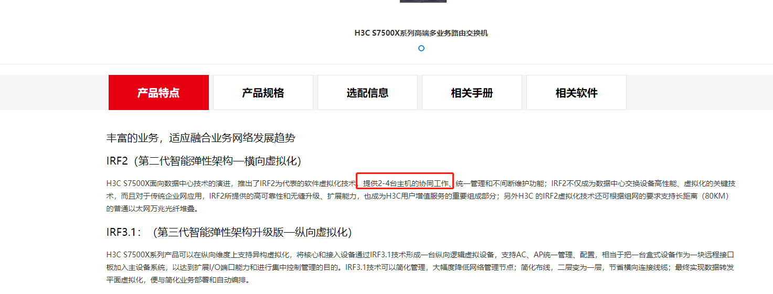Viewport: 773px width, 294px height.
Task: Click the red-boxed 提供2-4台主机的协同工作 text
Action: tap(406, 183)
